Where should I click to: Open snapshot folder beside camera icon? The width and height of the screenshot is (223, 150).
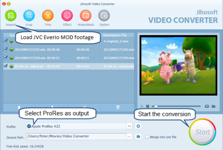tap(214, 106)
